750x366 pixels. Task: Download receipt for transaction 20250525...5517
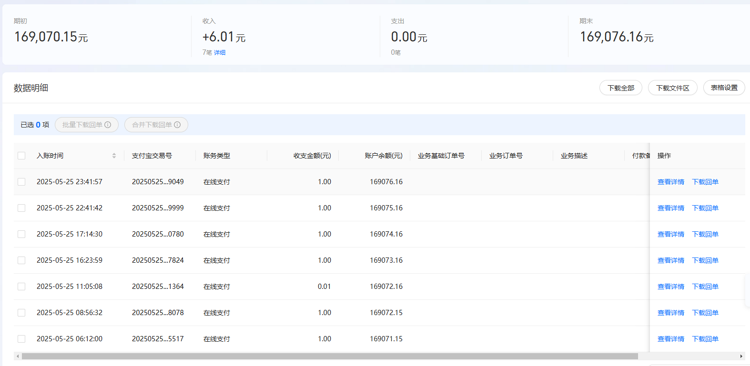(705, 339)
